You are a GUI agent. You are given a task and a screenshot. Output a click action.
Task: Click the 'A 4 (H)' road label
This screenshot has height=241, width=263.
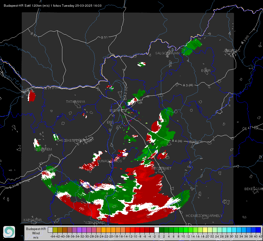point(177,141)
